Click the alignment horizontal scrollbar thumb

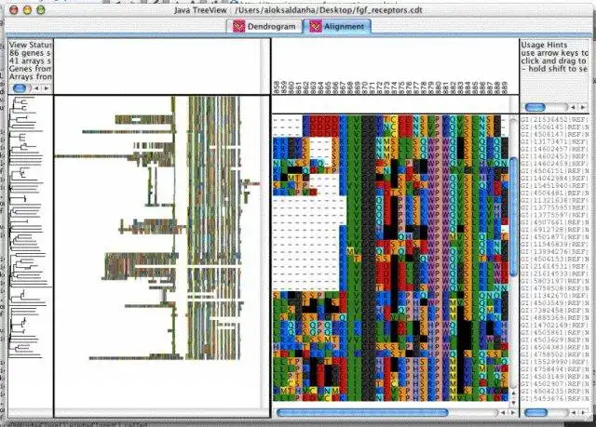tap(362, 412)
